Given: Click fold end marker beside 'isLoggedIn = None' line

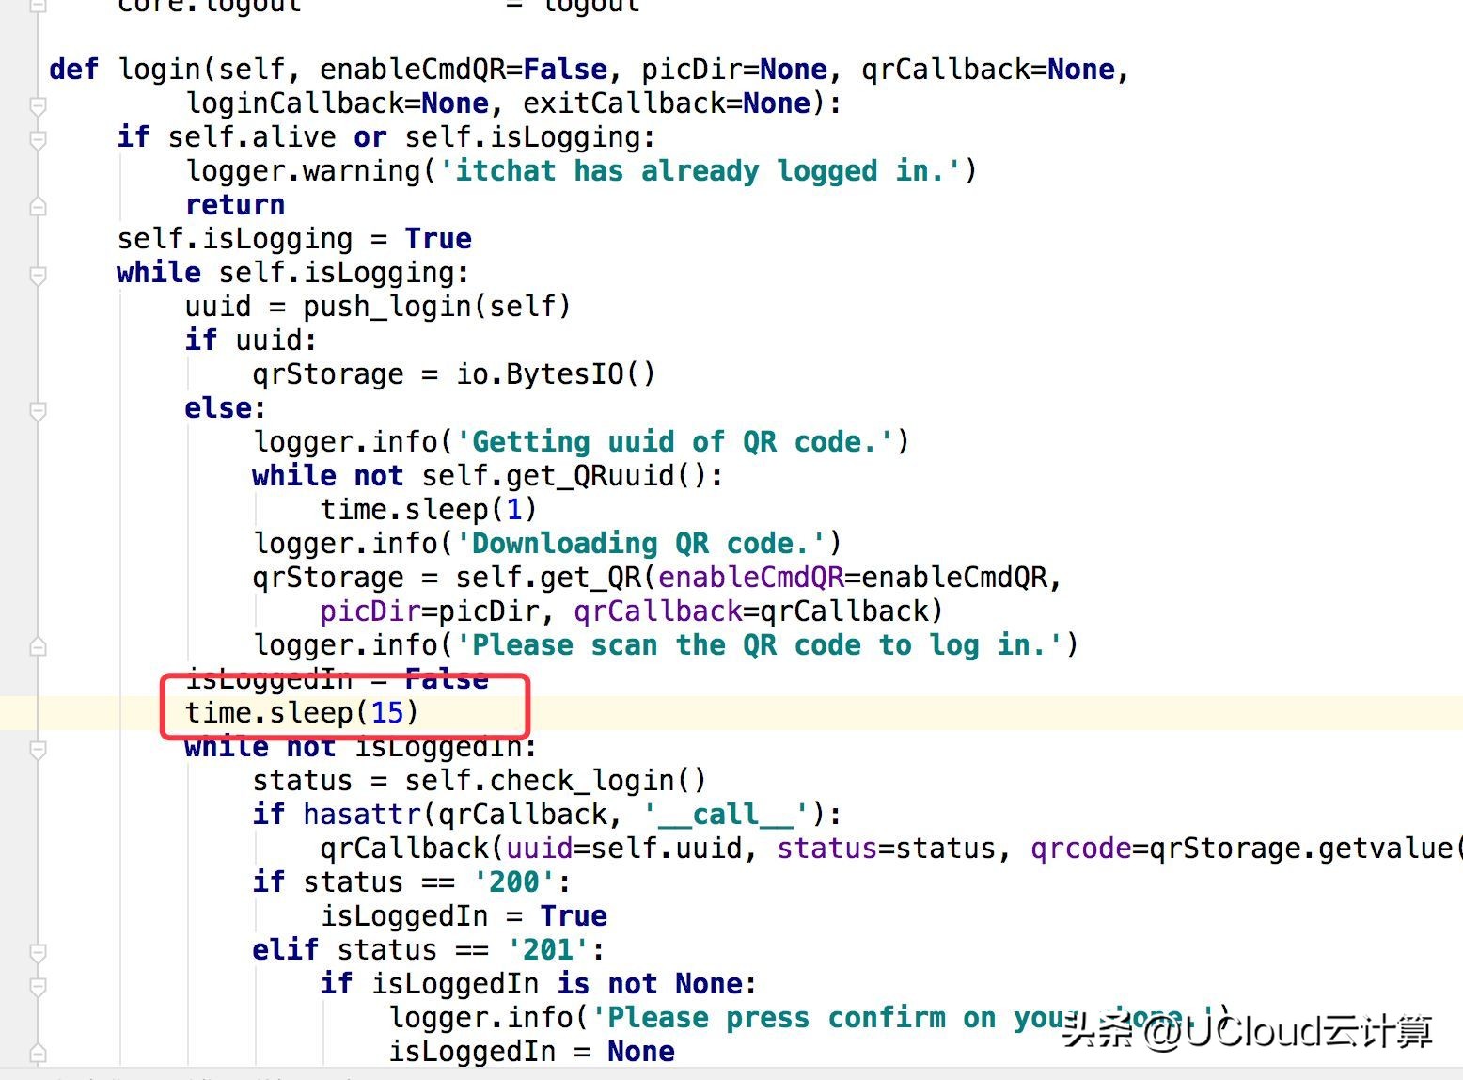Looking at the screenshot, I should [38, 1053].
